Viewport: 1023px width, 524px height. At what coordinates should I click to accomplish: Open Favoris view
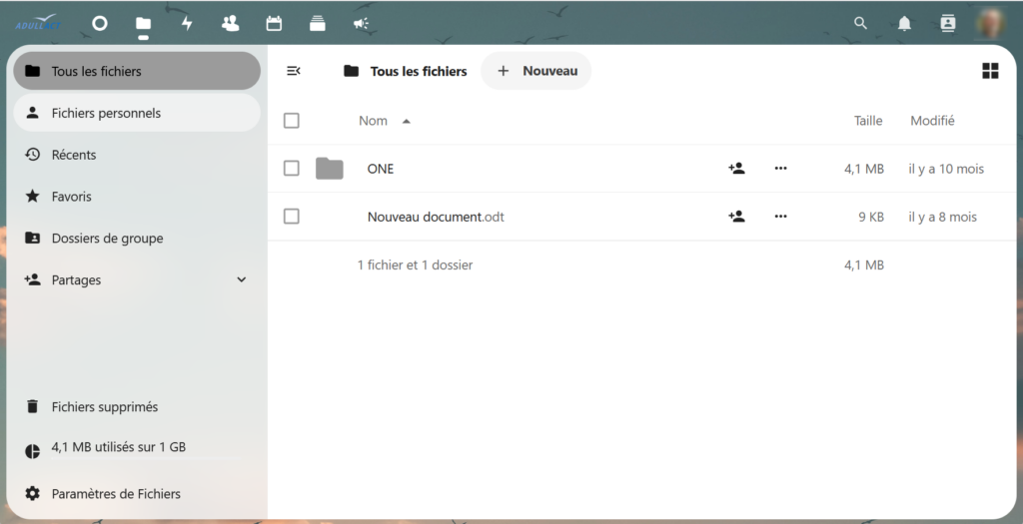pyautogui.click(x=137, y=197)
